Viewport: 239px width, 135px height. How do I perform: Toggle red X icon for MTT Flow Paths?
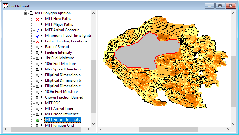click(x=37, y=19)
